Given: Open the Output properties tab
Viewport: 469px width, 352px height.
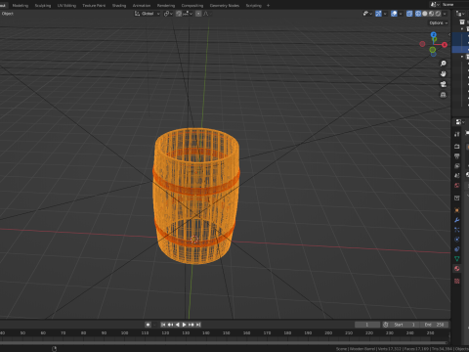Looking at the screenshot, I should click(x=457, y=156).
